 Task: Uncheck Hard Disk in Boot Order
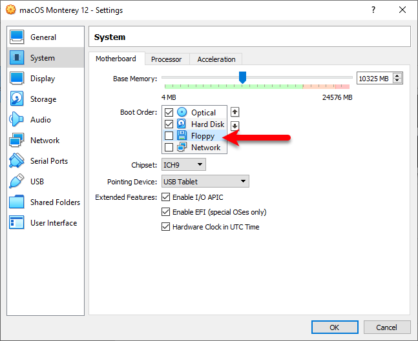pos(169,124)
